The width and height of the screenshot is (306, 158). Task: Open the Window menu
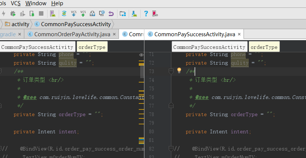[x=36, y=3]
